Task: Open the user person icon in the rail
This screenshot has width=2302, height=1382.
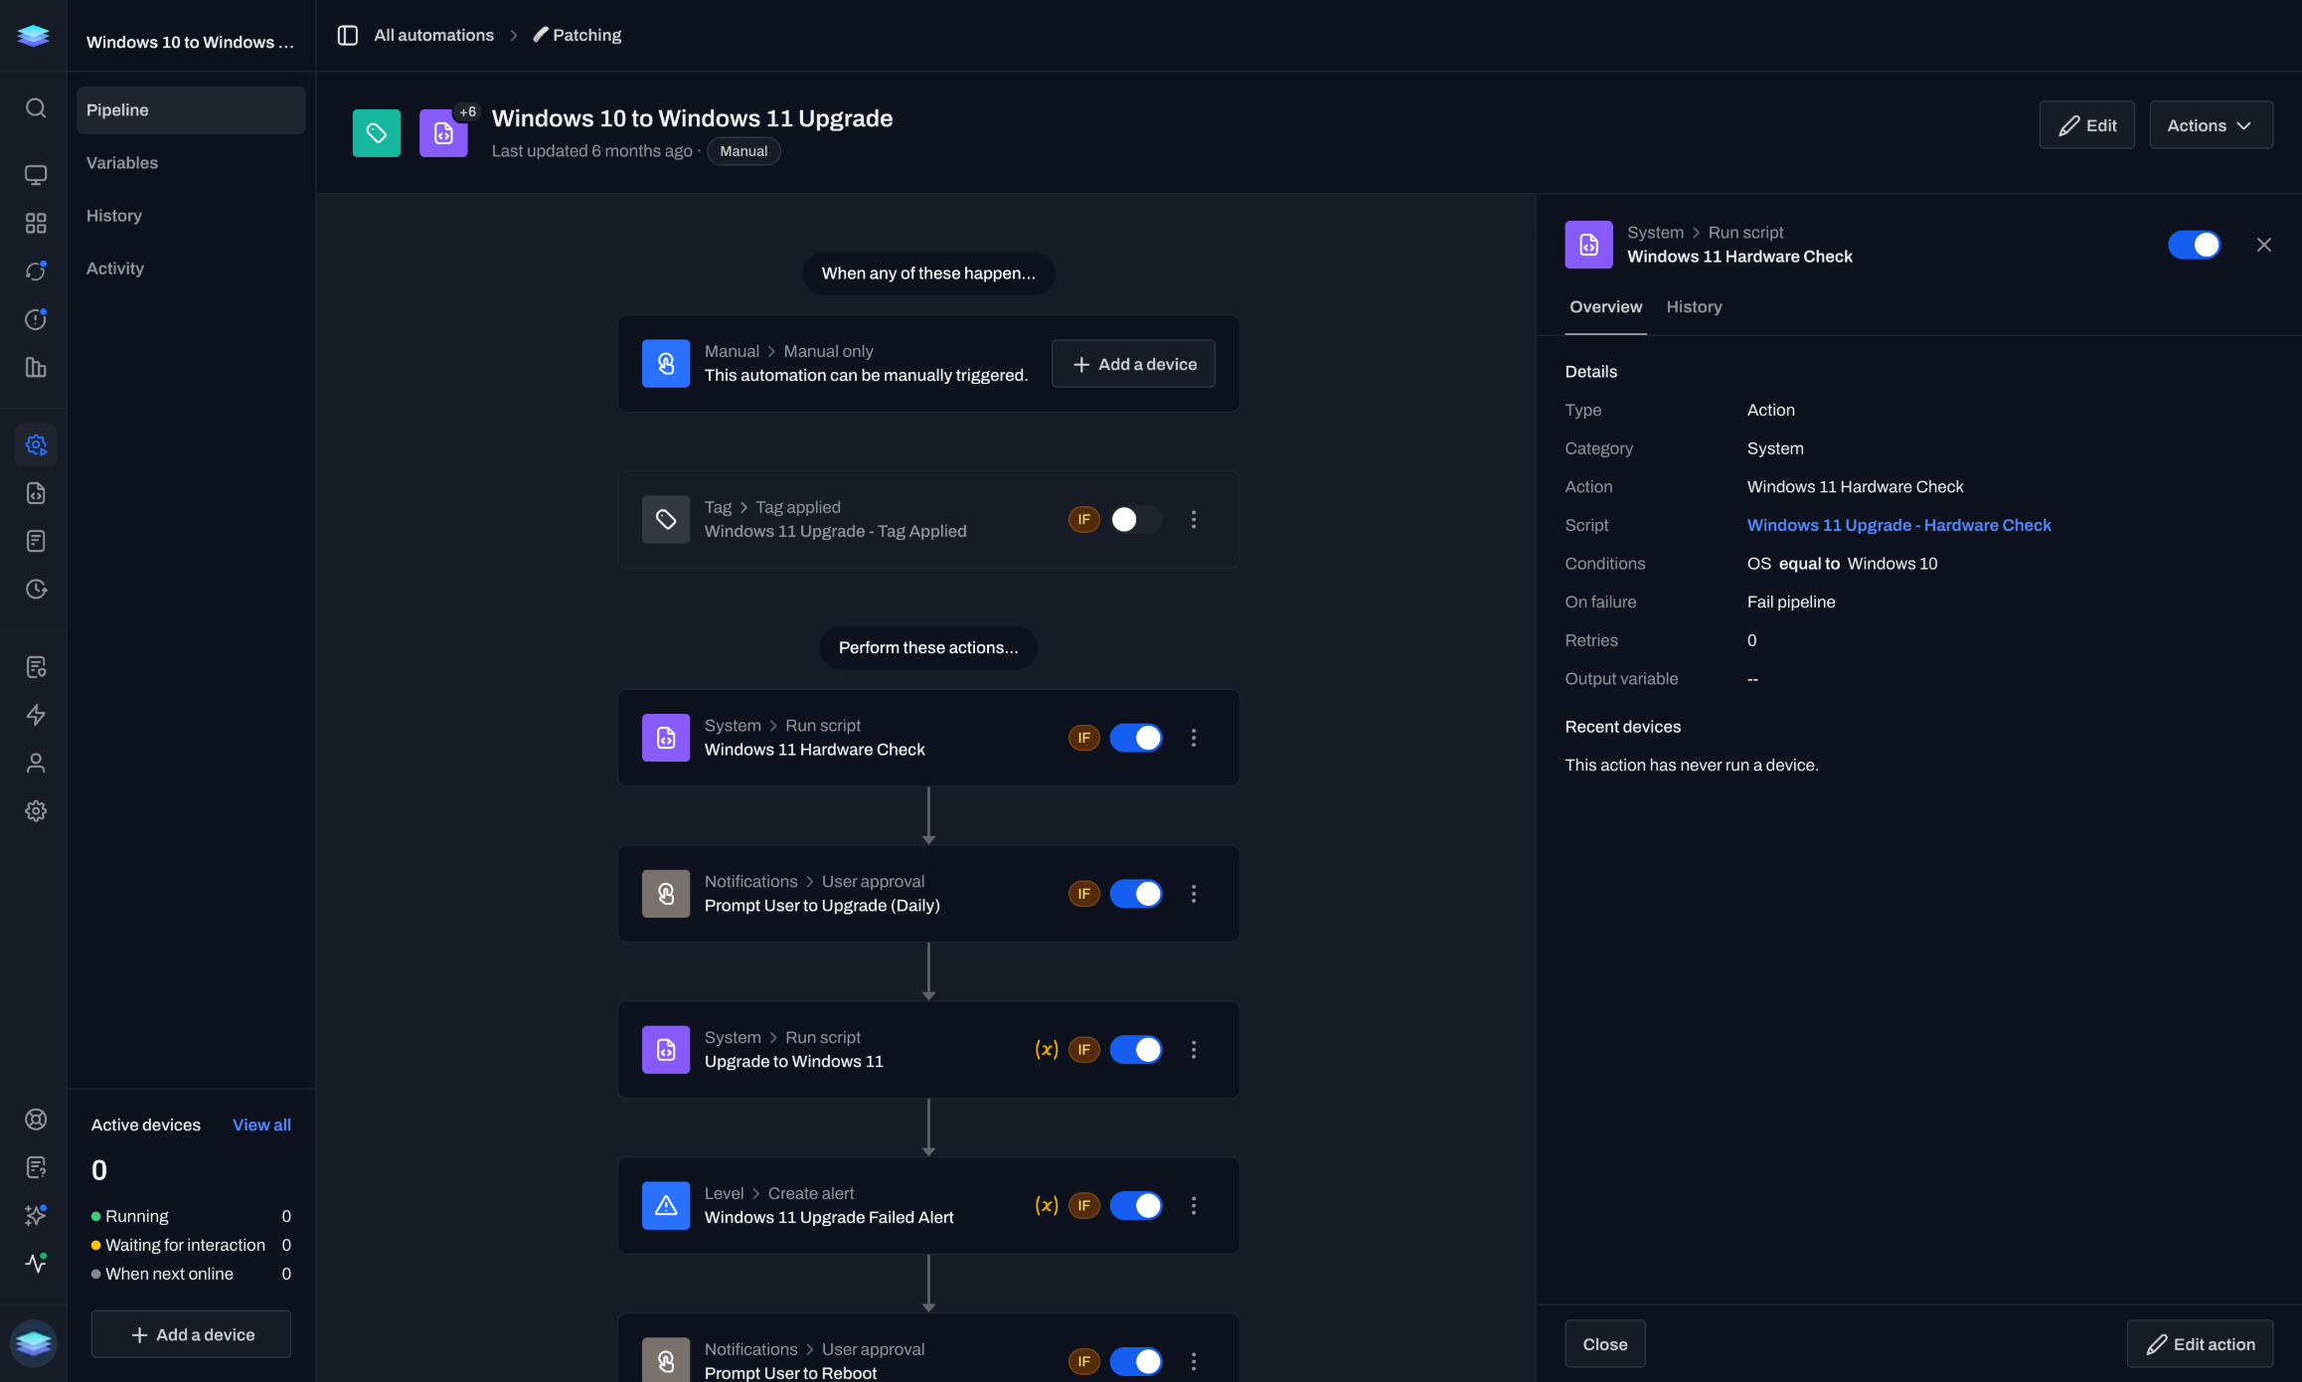Action: pos(36,763)
